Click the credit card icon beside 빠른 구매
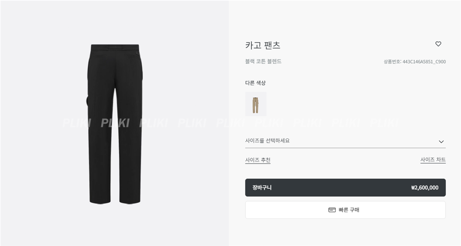This screenshot has height=246, width=461. [x=332, y=210]
